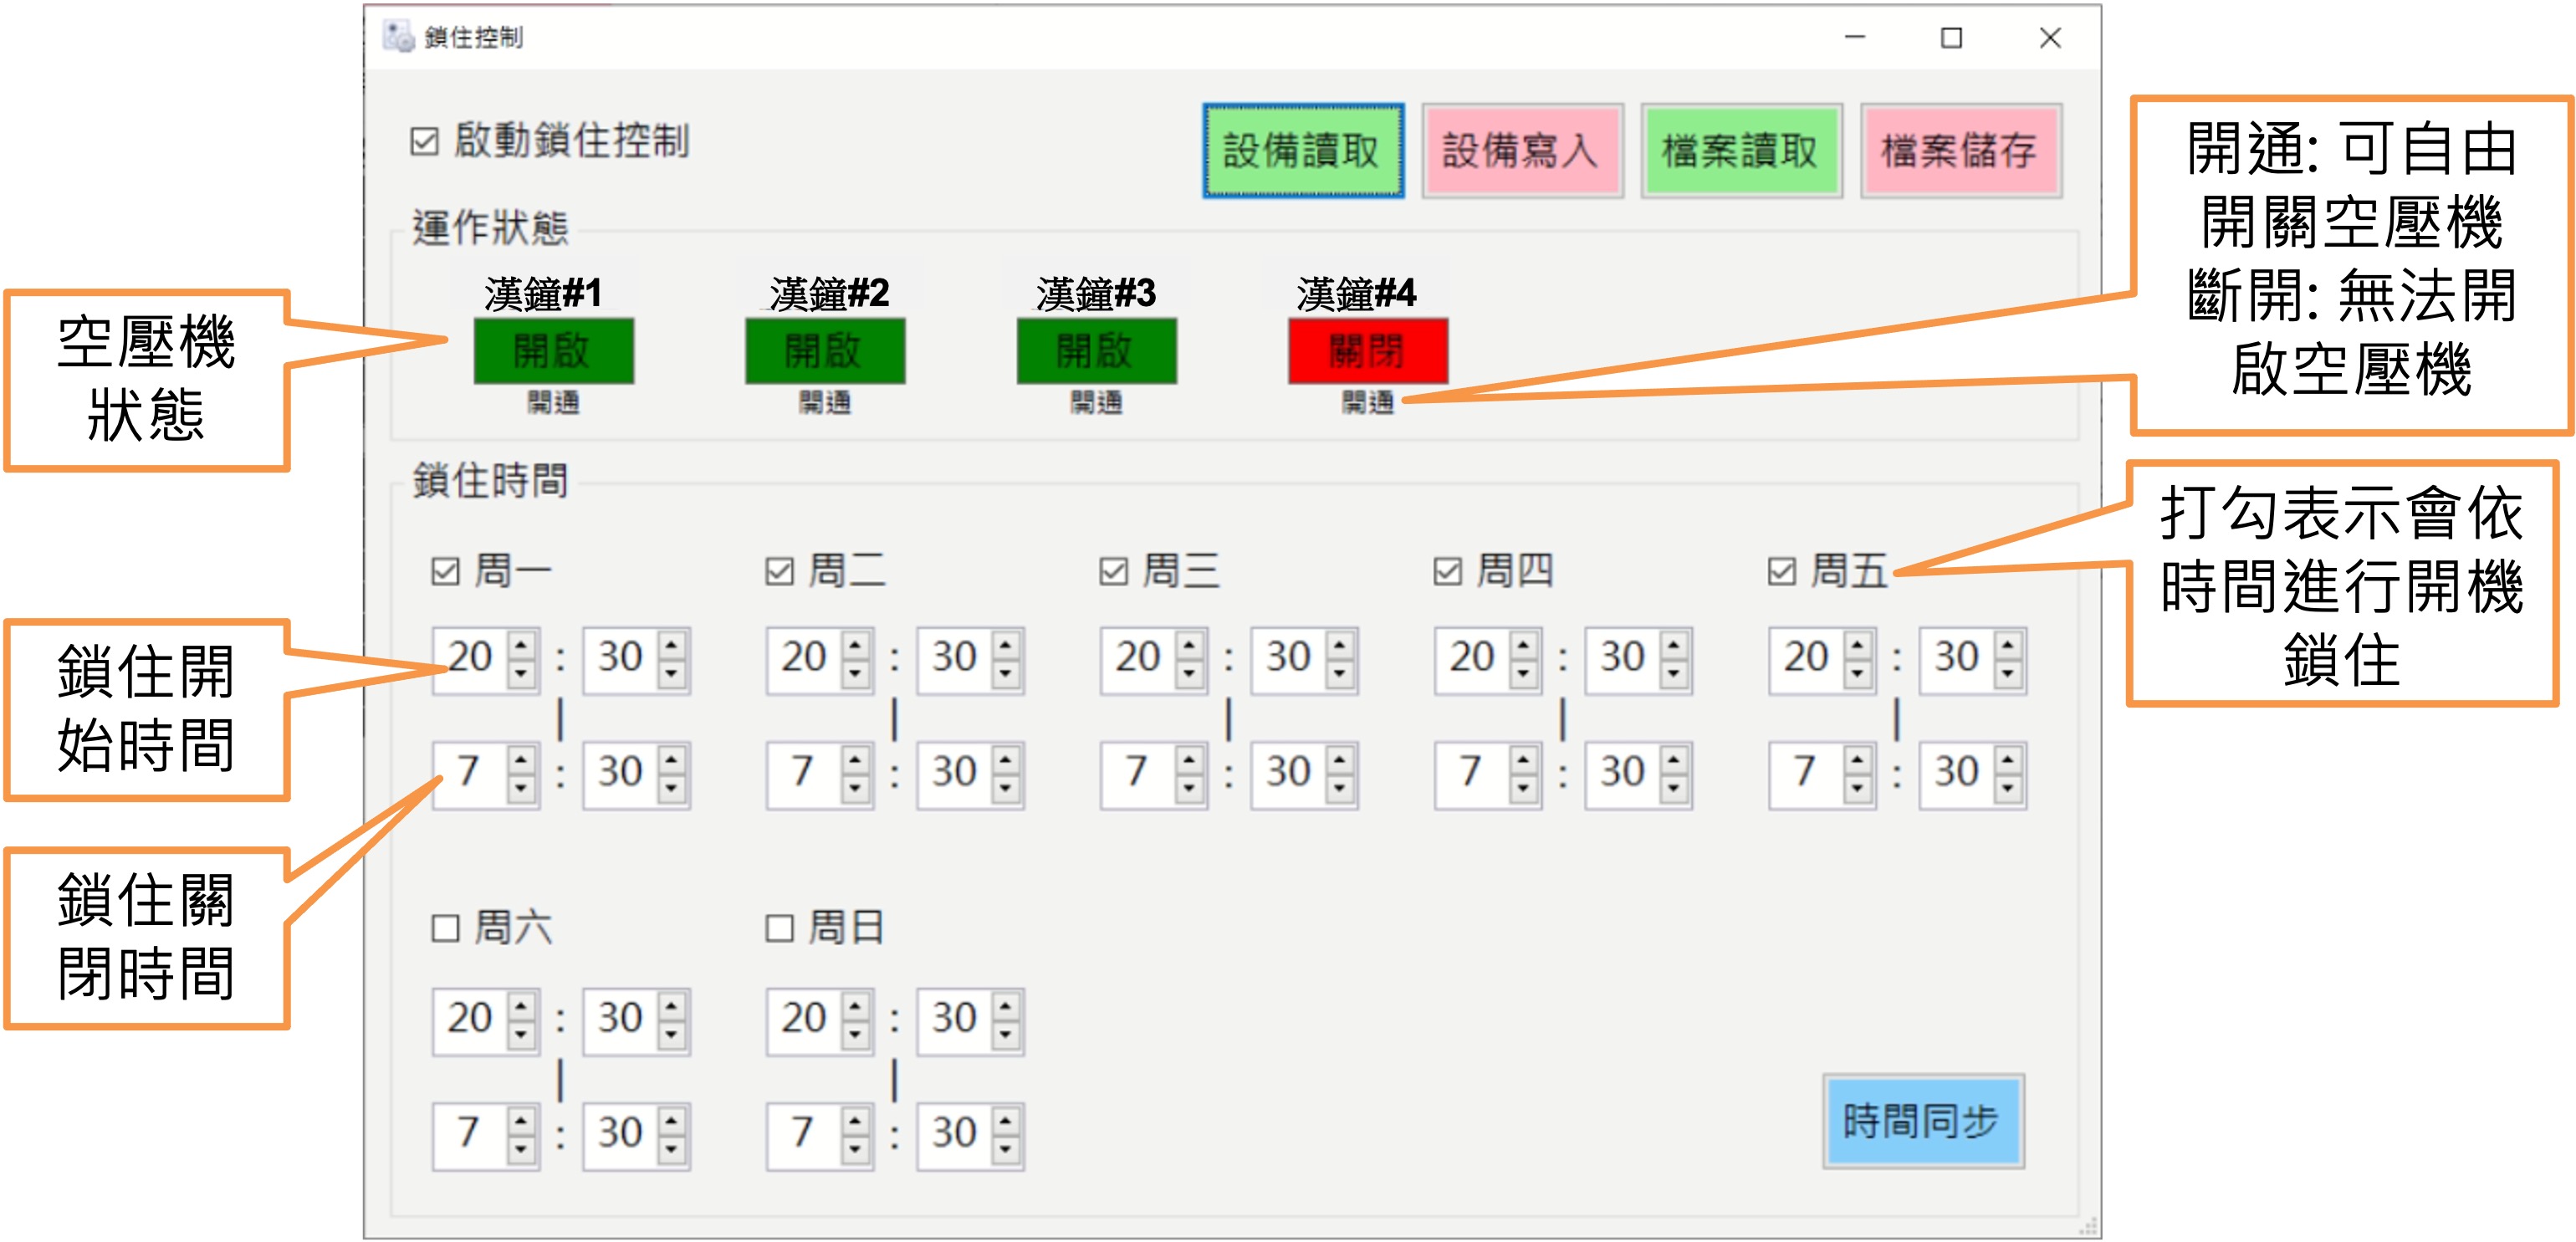Increase 周三 lock end minute with up arrow
Viewport: 2576px width, 1242px height.
(x=1339, y=759)
